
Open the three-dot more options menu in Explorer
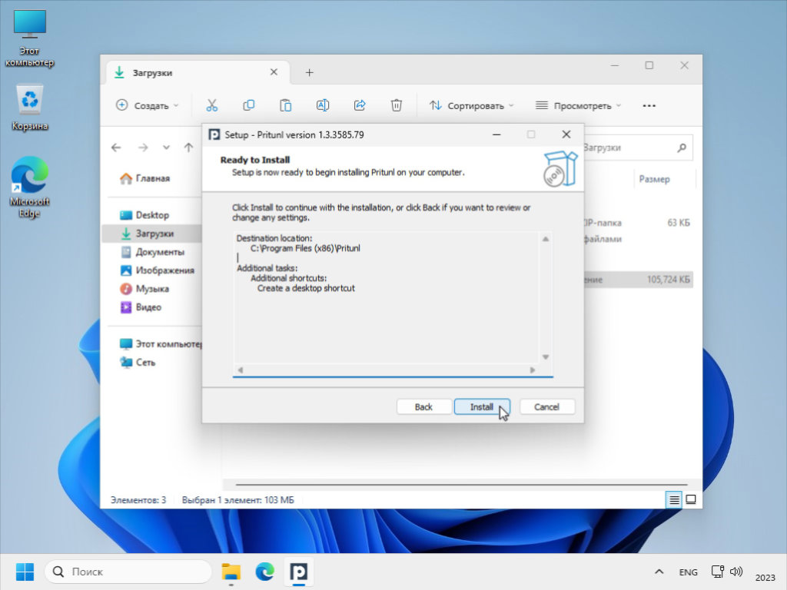coord(649,105)
